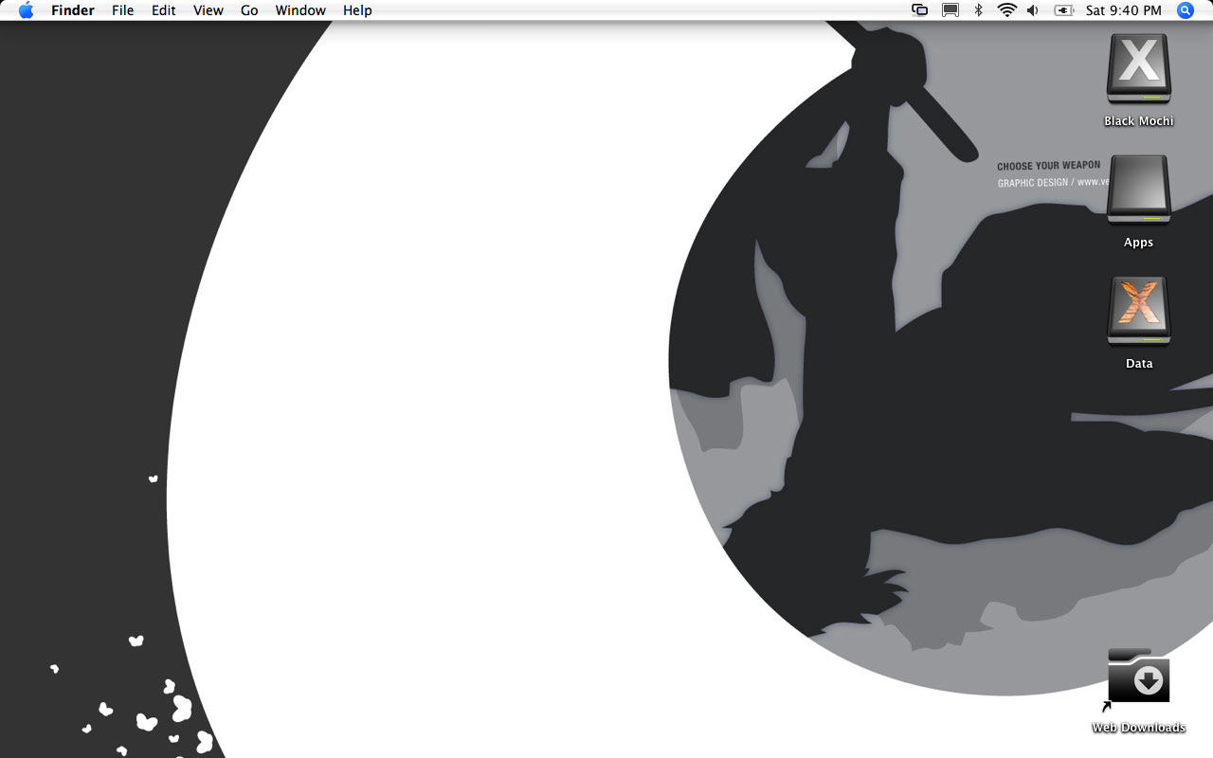The image size is (1213, 758).
Task: Expand the View menu
Action: click(x=208, y=10)
